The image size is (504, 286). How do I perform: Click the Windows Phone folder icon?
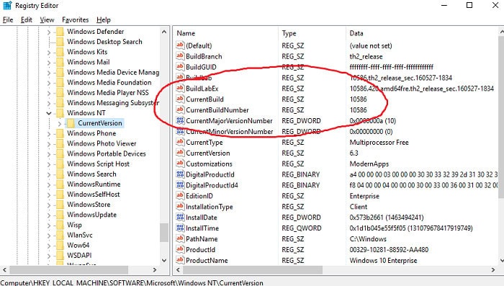(x=60, y=133)
